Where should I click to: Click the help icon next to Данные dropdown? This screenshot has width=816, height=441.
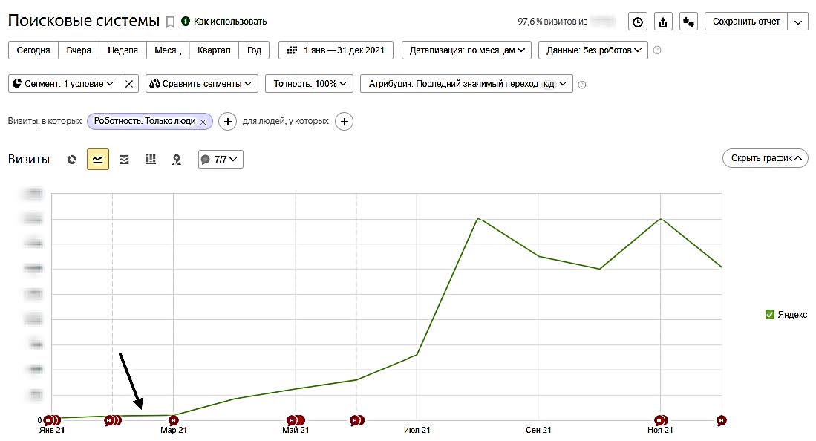click(x=657, y=50)
